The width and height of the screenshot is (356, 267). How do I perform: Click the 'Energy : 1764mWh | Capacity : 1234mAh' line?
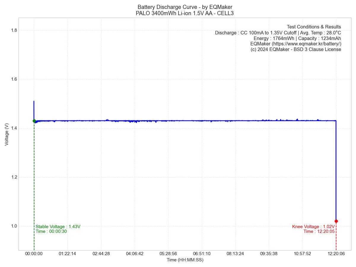(x=297, y=38)
